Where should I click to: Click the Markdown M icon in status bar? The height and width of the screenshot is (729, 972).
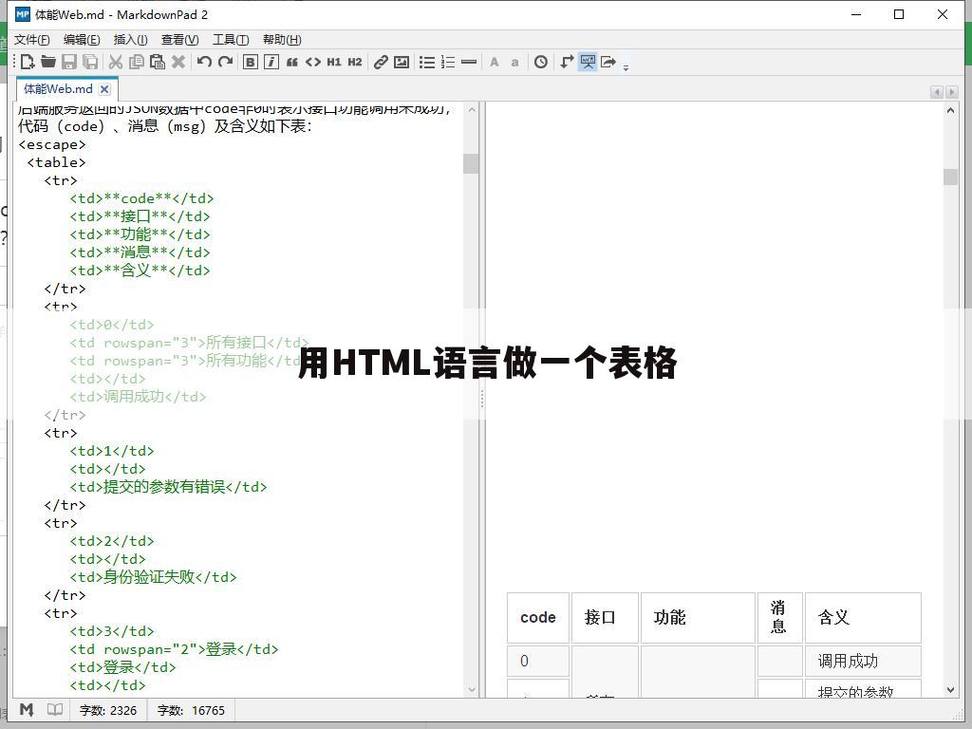27,710
